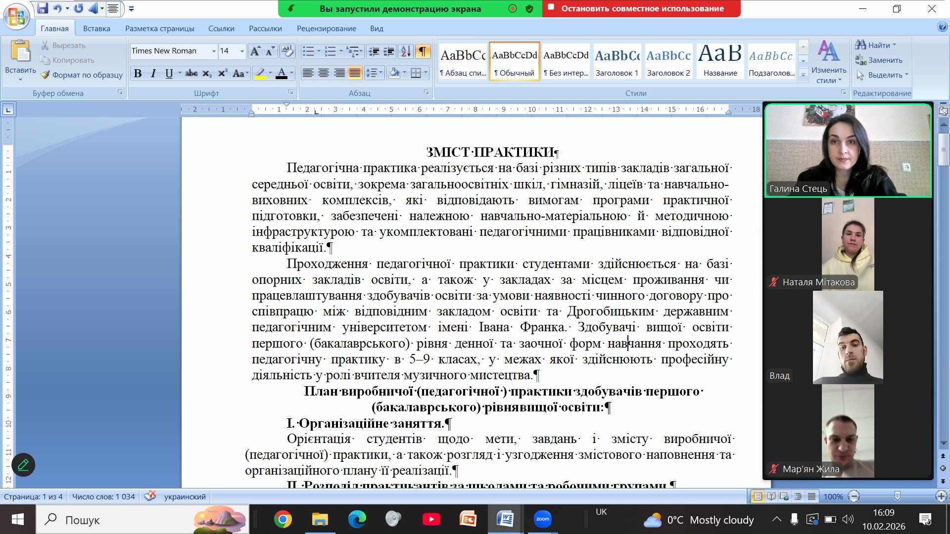Viewport: 950px width, 534px height.
Task: Open Zoom from the Windows taskbar
Action: pyautogui.click(x=542, y=519)
